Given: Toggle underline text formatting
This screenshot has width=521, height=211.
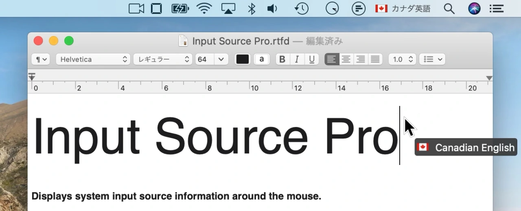Looking at the screenshot, I should coord(311,59).
